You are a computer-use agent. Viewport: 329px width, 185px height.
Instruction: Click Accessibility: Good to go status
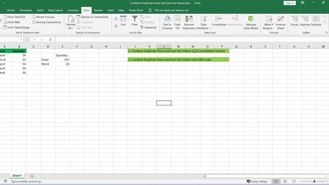[26, 181]
